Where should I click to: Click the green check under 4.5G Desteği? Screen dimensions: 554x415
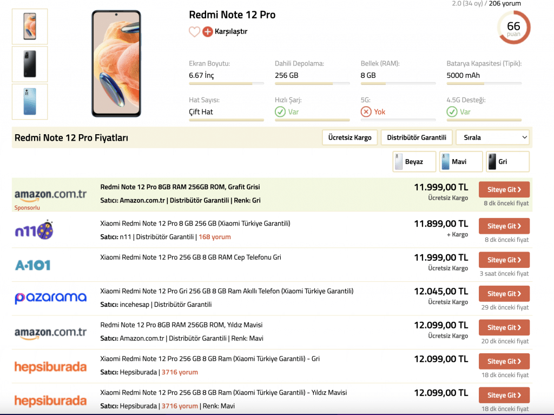pos(452,112)
